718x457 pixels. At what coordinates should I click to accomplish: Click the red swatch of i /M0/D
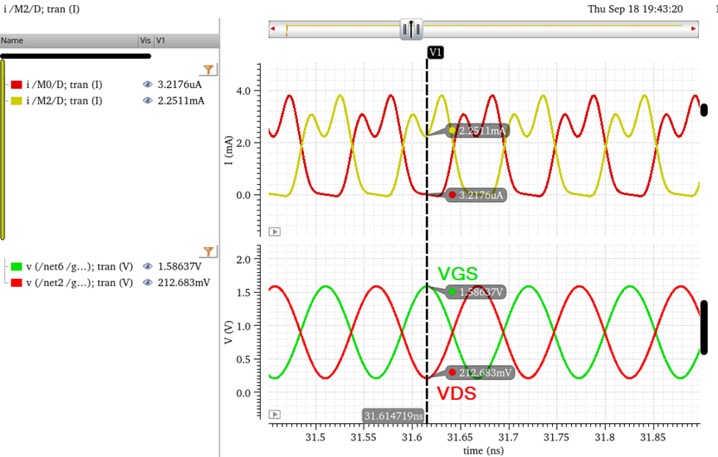click(17, 85)
